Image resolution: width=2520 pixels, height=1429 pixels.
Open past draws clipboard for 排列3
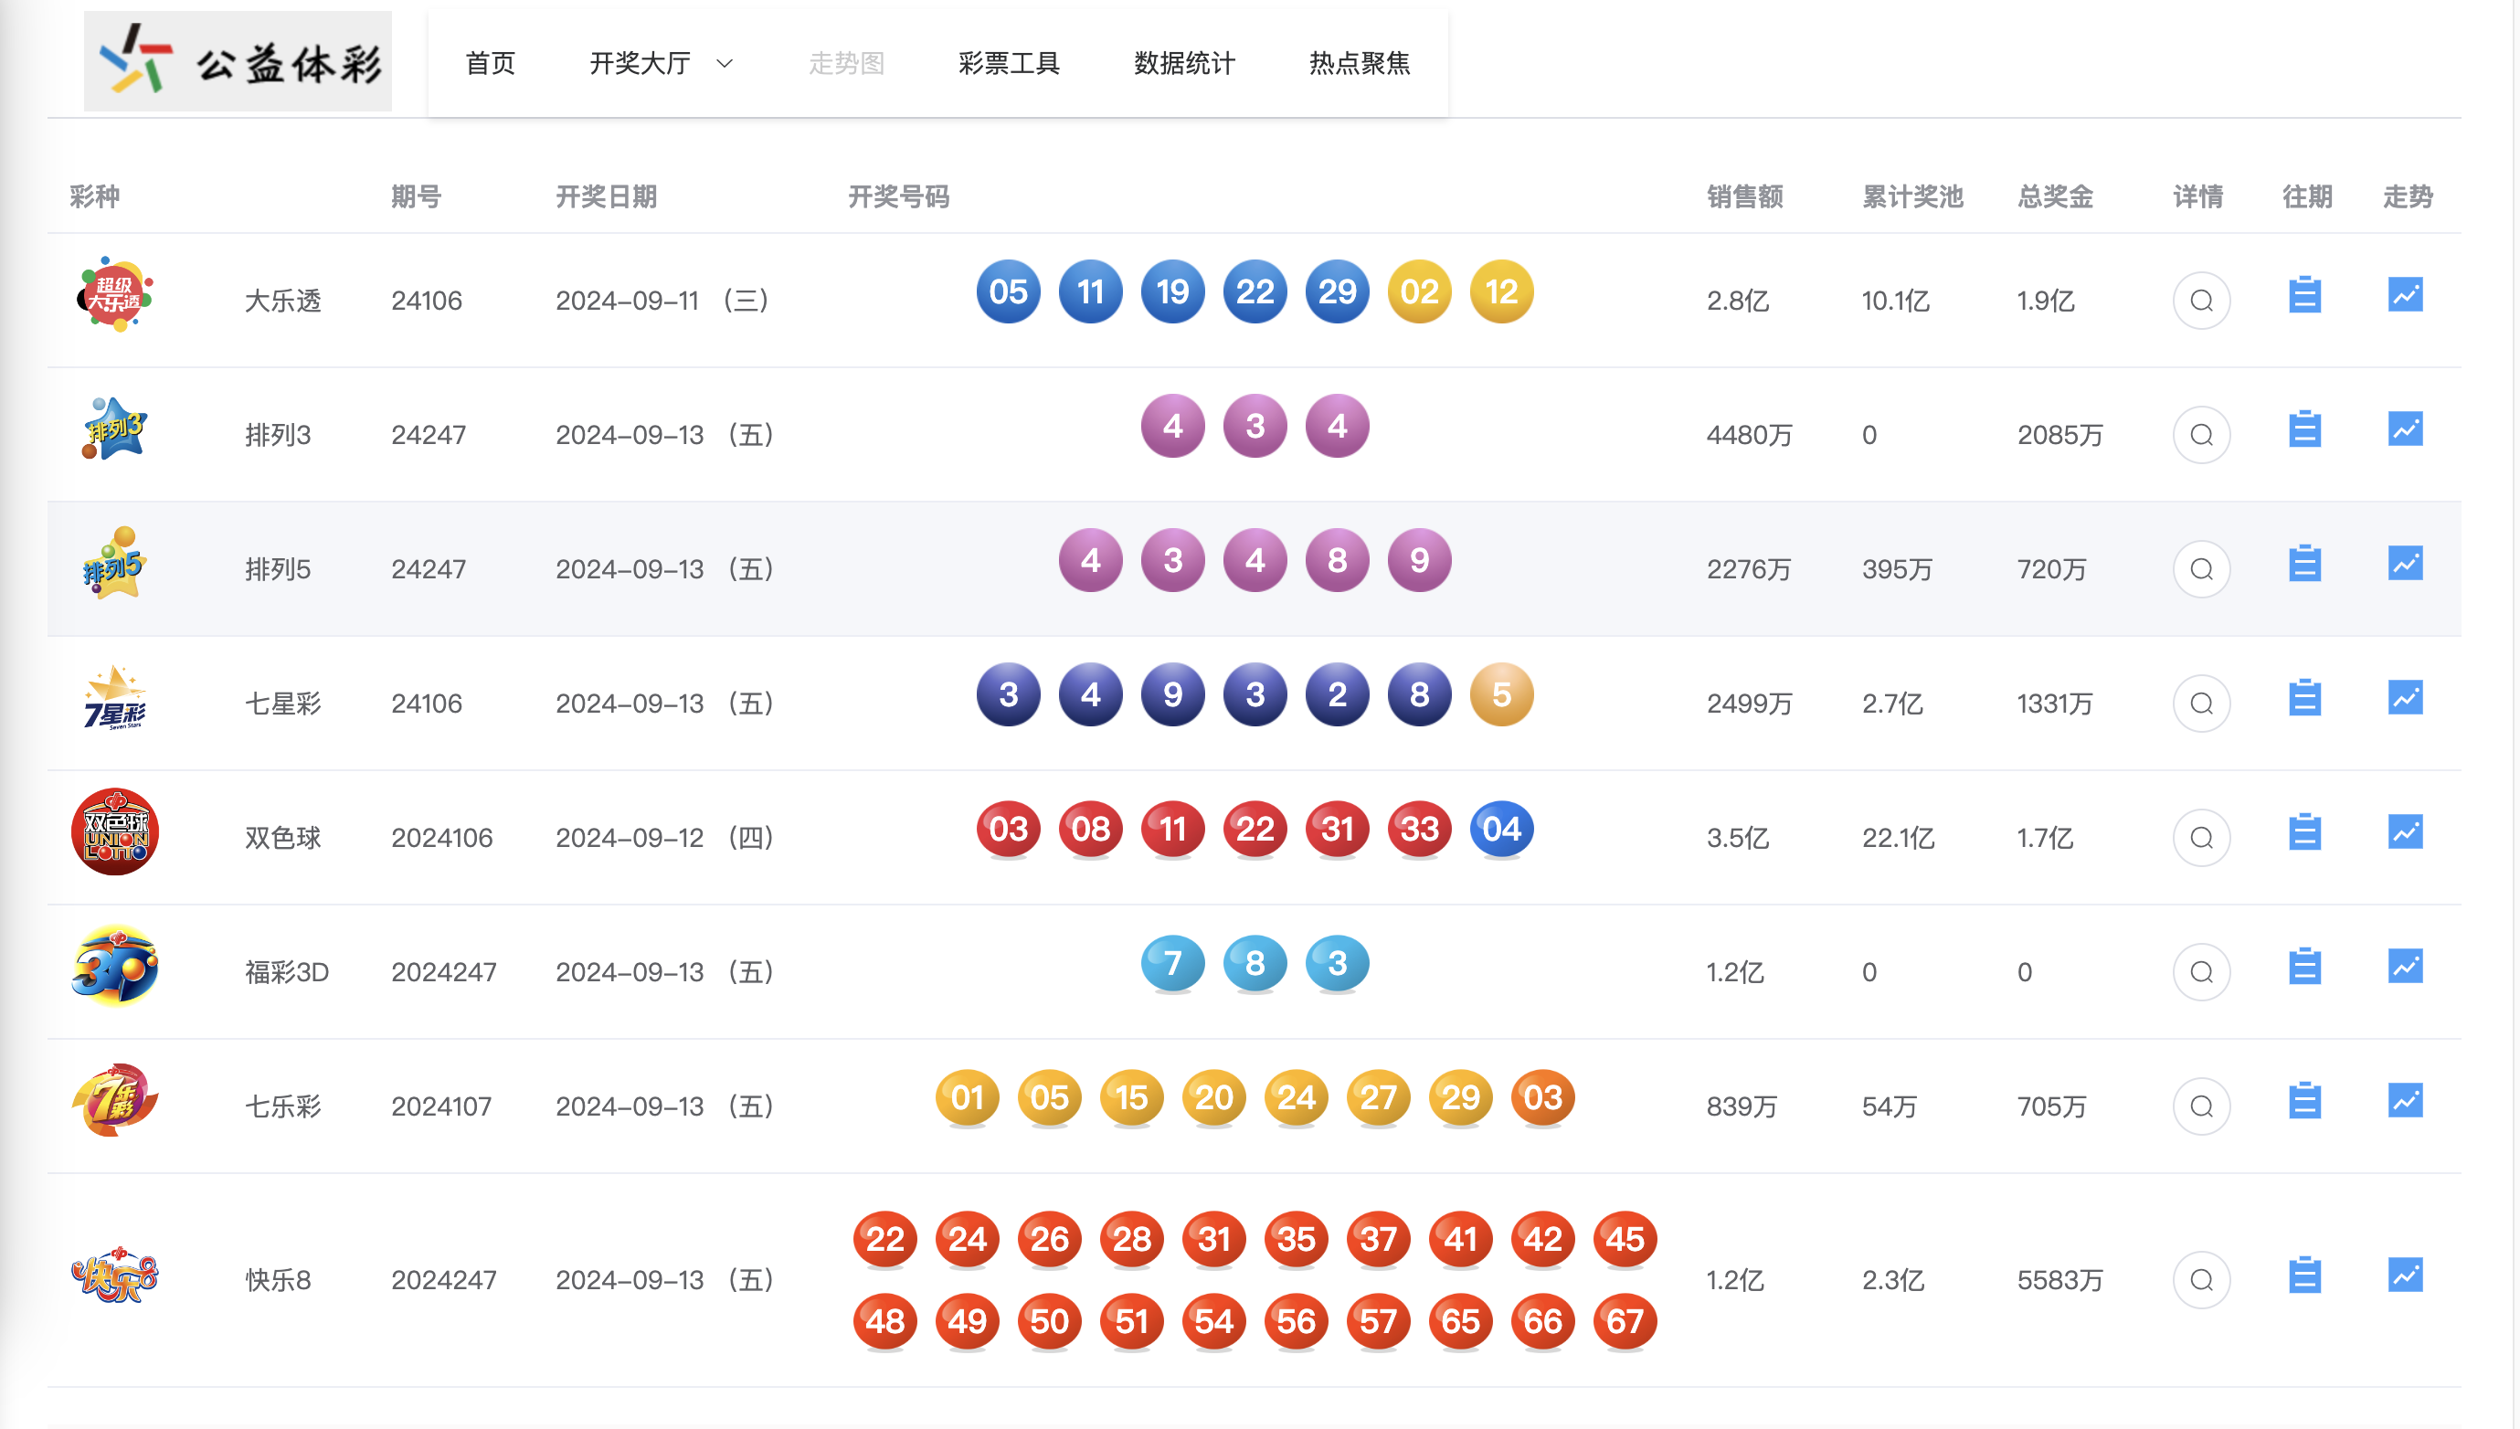(x=2304, y=429)
